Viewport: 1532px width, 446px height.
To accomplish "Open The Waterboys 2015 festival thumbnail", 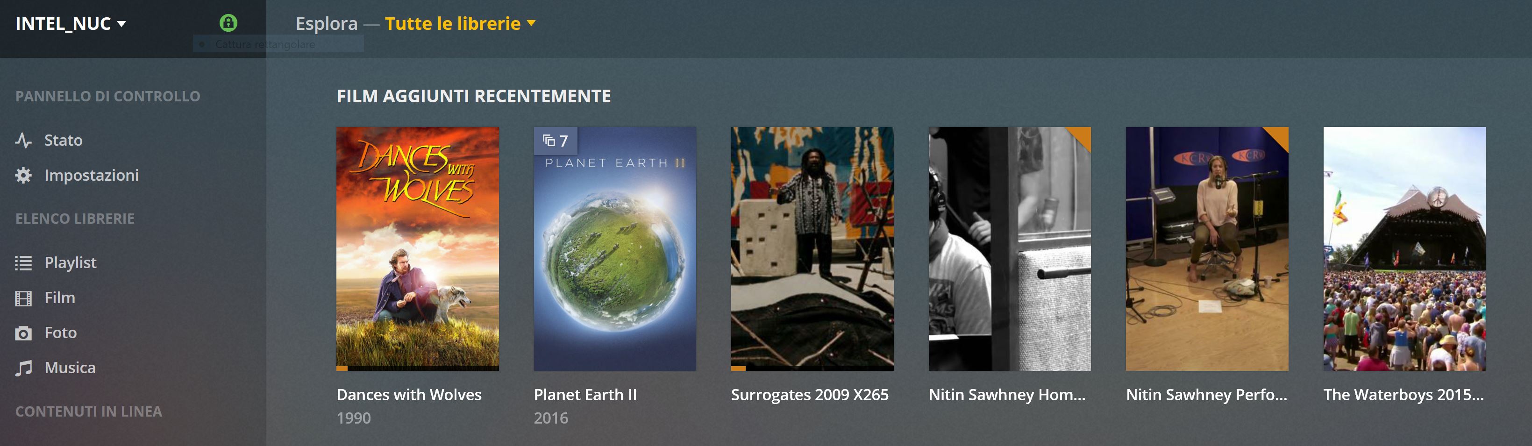I will click(1404, 249).
